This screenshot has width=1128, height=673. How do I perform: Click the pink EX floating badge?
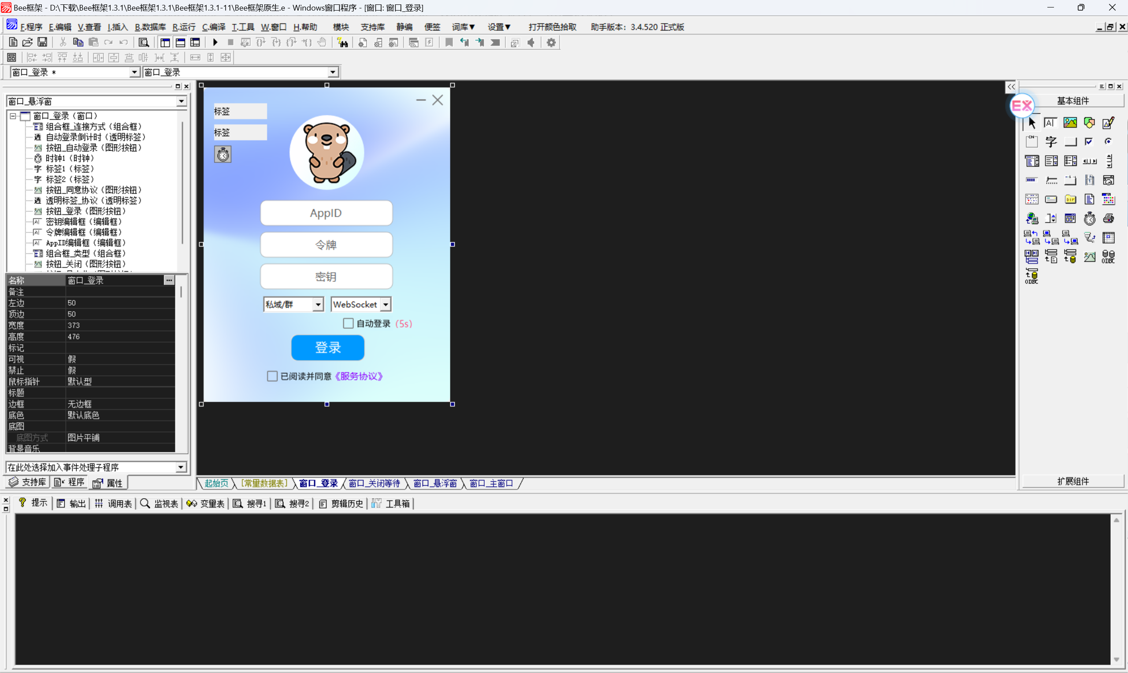pos(1022,106)
